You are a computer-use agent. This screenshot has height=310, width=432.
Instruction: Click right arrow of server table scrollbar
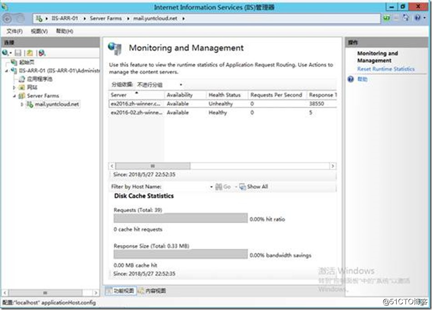click(333, 166)
